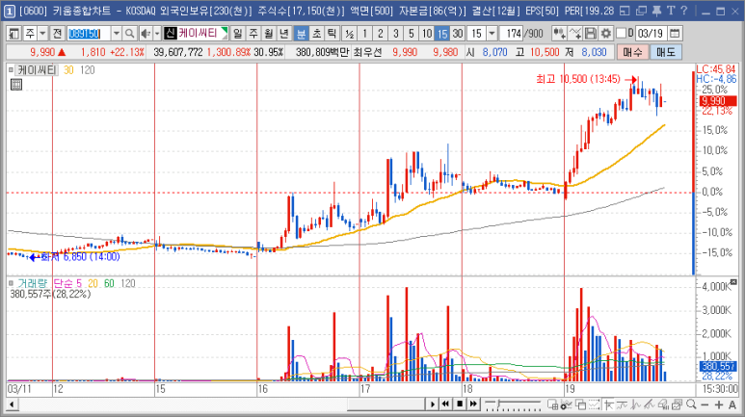Image resolution: width=745 pixels, height=417 pixels.
Task: Select the 분 minute chart toggle
Action: [x=301, y=34]
